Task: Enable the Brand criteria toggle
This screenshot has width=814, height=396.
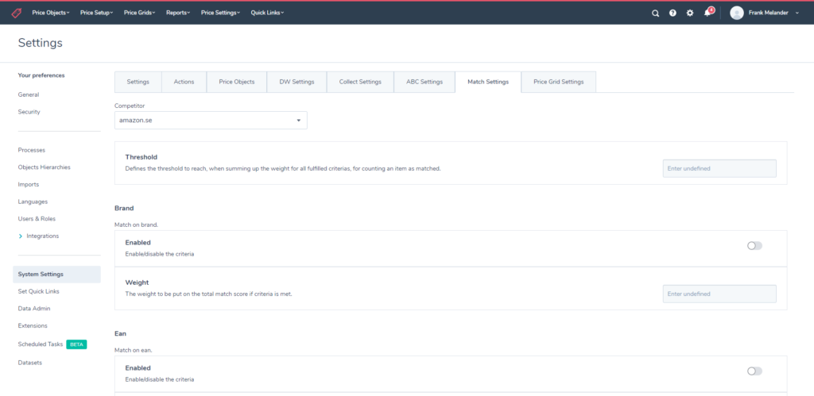Action: tap(754, 246)
